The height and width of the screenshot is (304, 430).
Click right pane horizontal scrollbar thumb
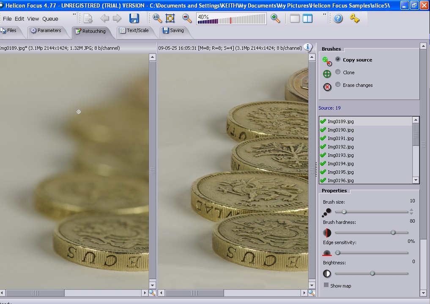pyautogui.click(x=194, y=293)
